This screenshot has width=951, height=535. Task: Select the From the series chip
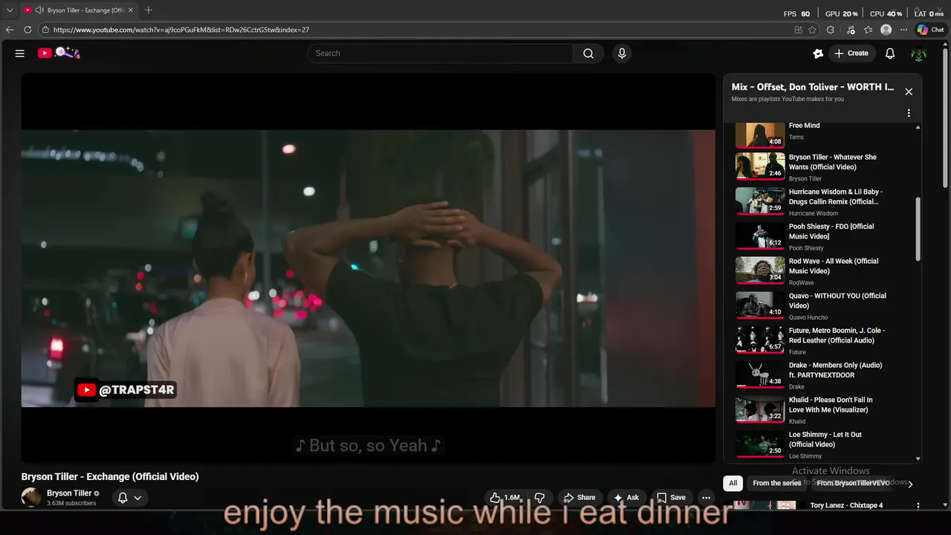tap(776, 483)
